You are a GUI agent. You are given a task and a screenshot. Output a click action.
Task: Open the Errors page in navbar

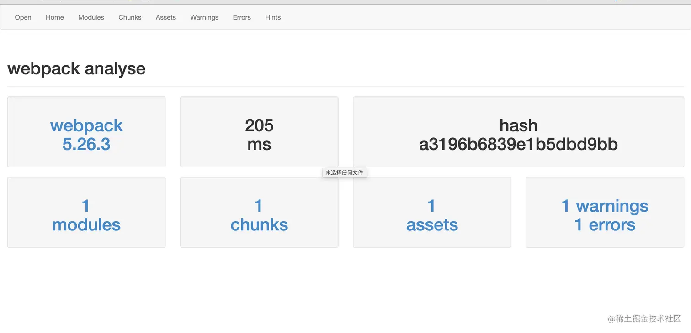(242, 17)
